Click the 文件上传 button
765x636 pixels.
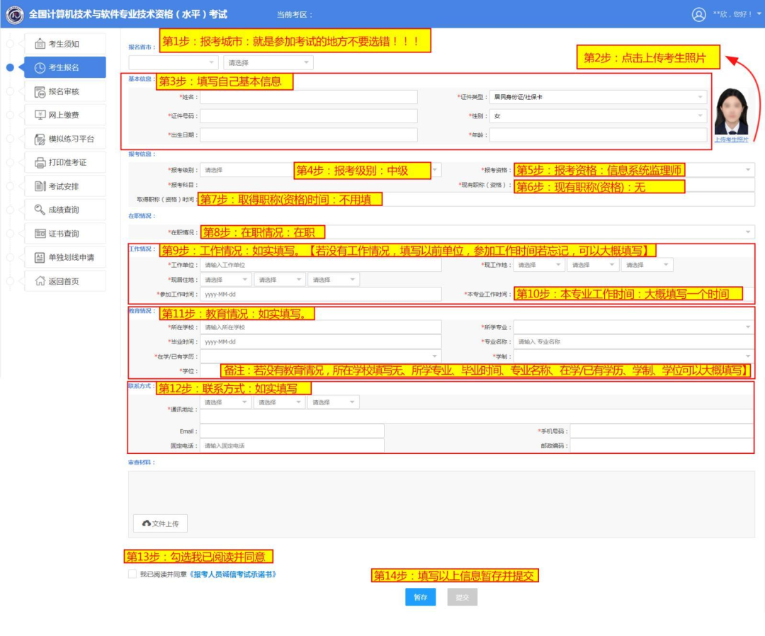161,523
